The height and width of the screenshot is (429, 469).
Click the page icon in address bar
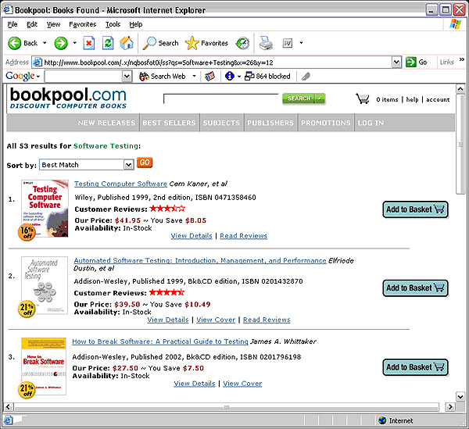pos(38,63)
